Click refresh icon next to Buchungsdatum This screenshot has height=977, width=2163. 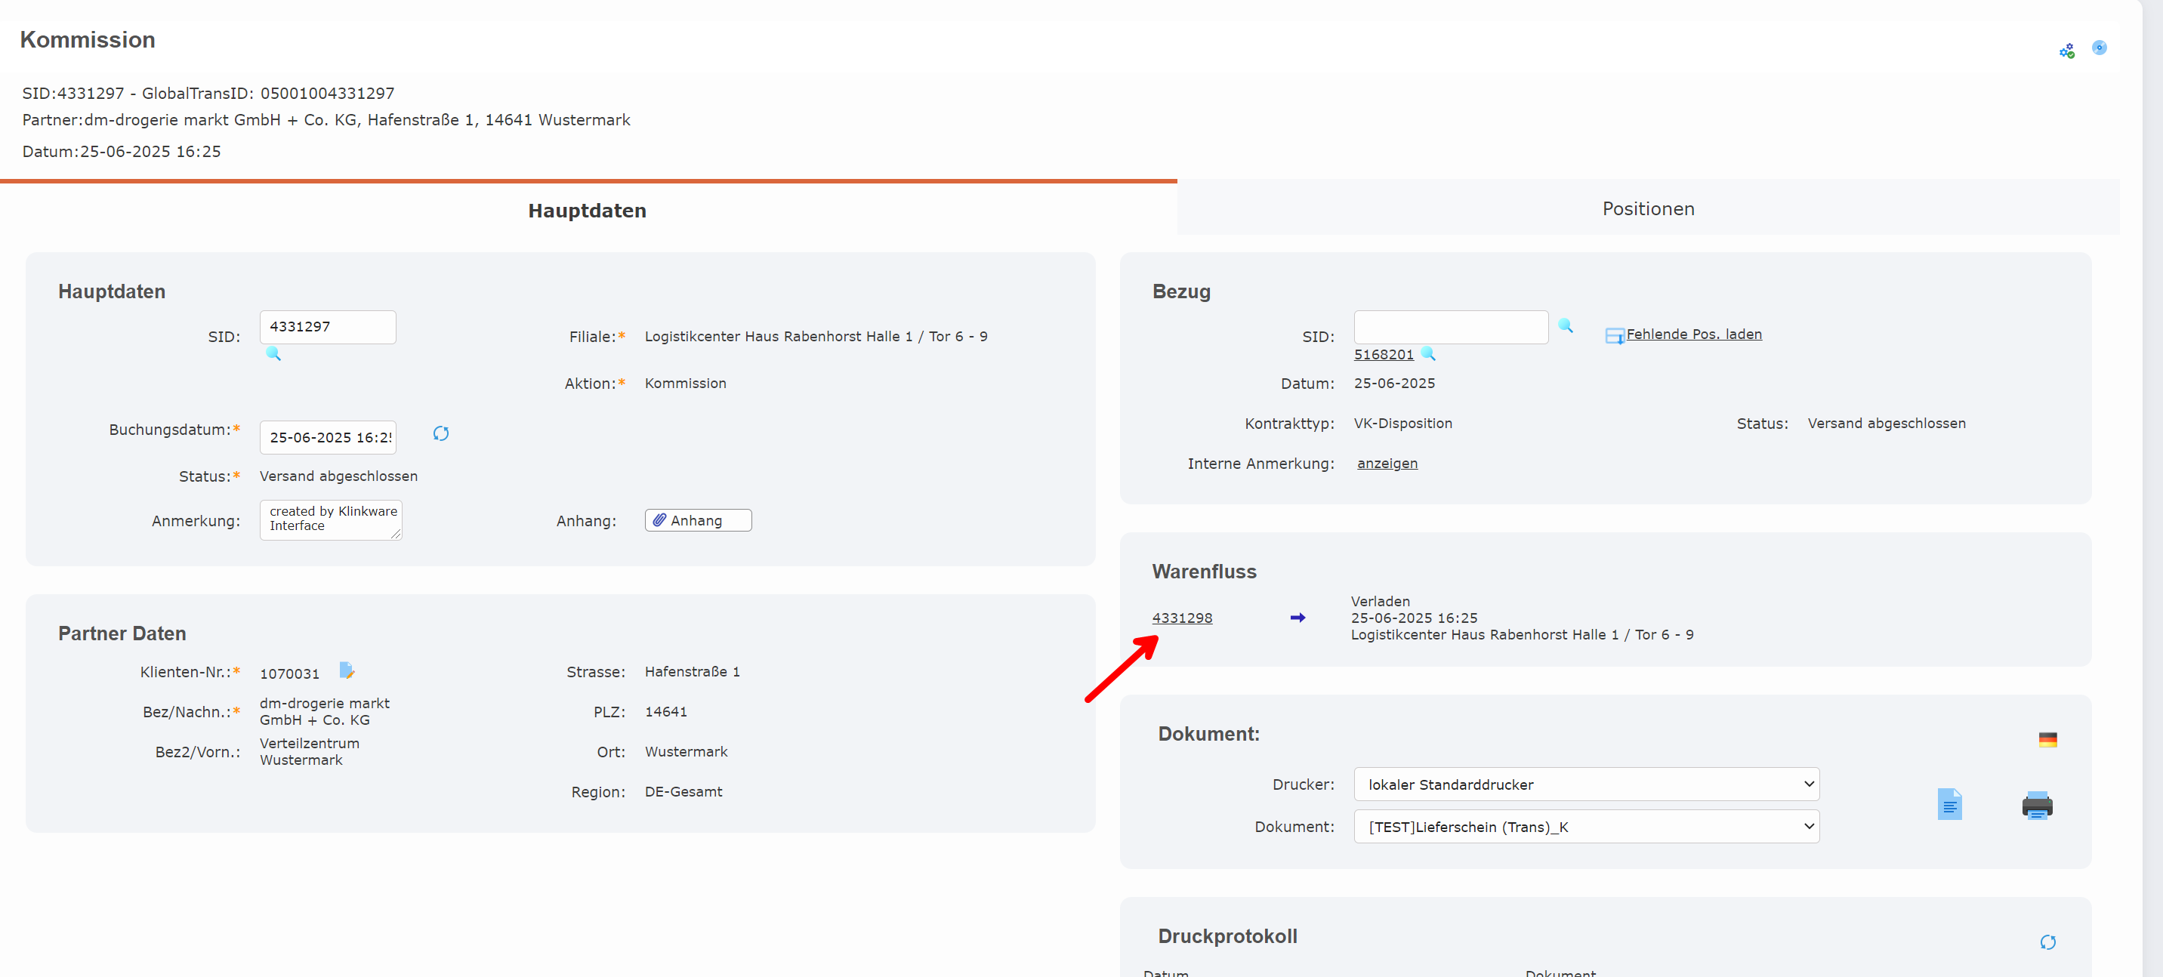pyautogui.click(x=441, y=433)
